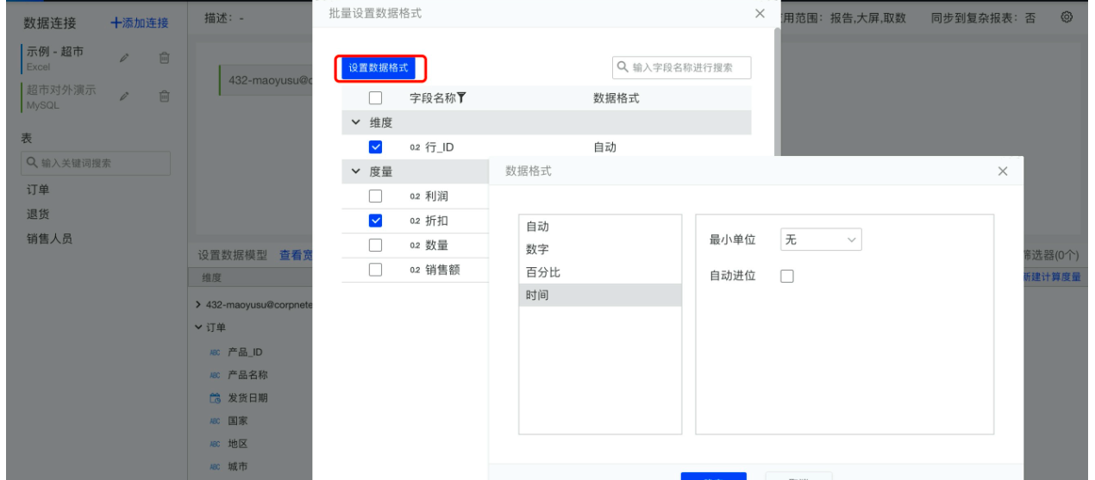This screenshot has width=1095, height=480.
Task: Click the search magnifier icon in field search
Action: 623,68
